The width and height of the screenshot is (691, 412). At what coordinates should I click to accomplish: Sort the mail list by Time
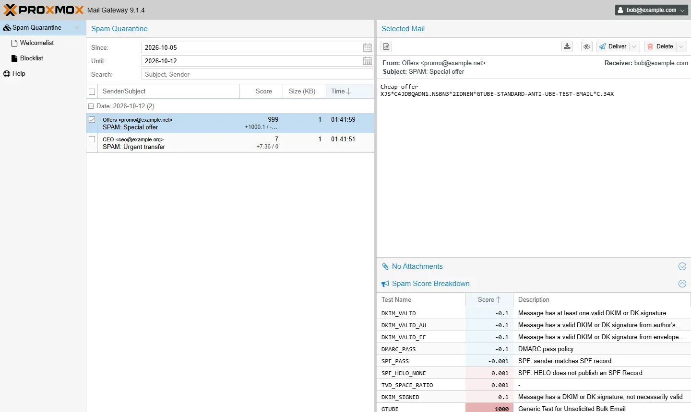tap(350, 92)
